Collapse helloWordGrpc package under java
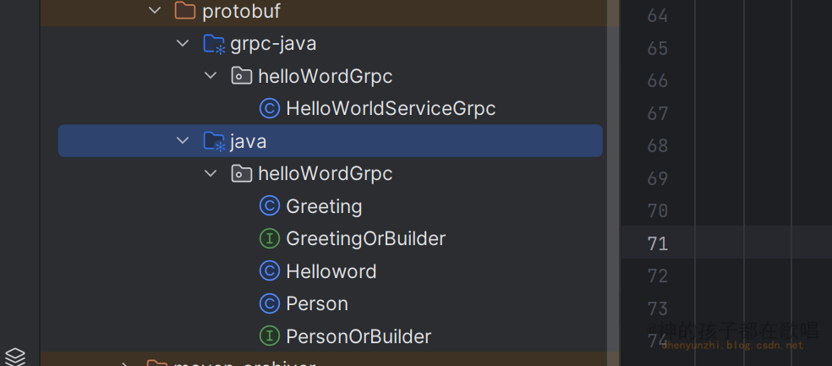This screenshot has width=832, height=366. pyautogui.click(x=211, y=173)
